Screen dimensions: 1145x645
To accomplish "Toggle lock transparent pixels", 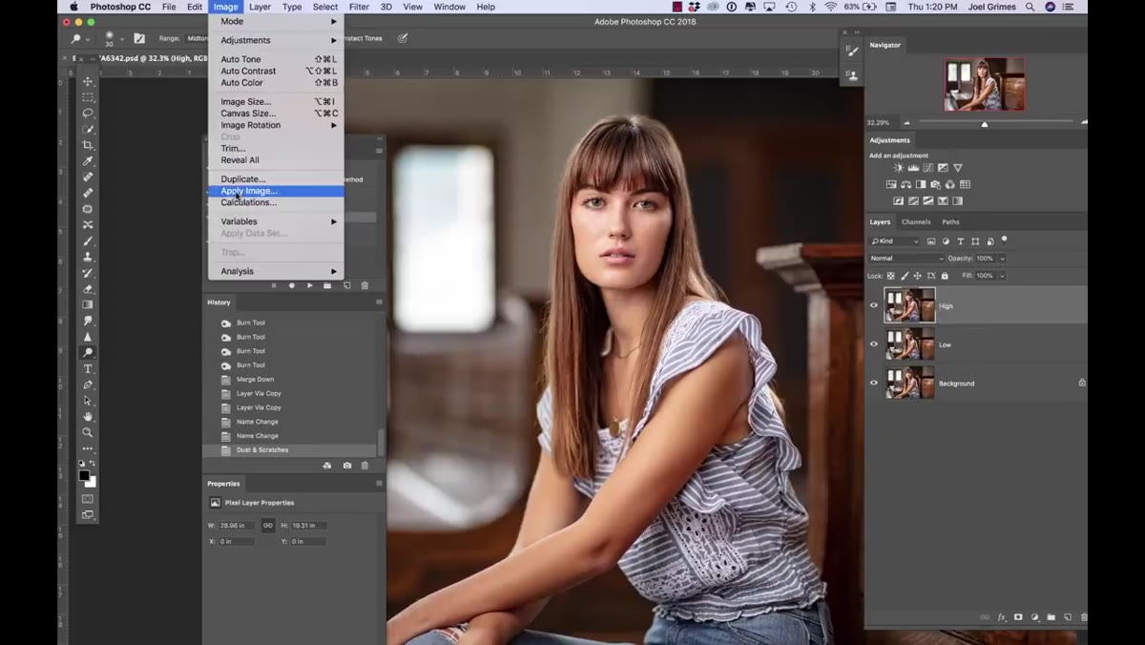I will pos(890,276).
